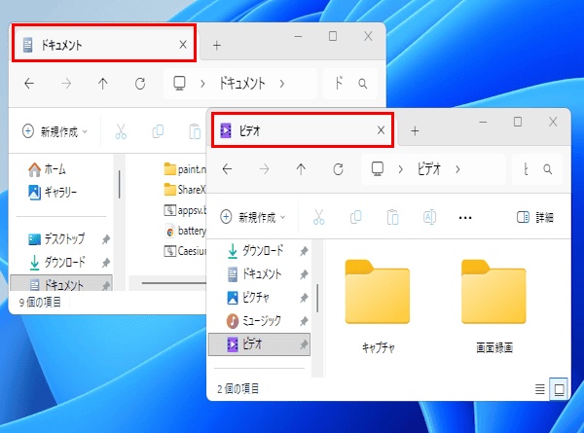This screenshot has width=584, height=433.
Task: Refresh the ドキュメント window
Action: (x=140, y=84)
